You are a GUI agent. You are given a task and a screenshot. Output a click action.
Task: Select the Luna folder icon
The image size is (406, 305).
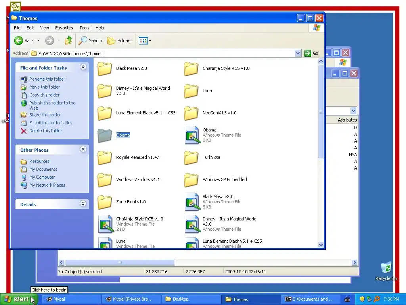(x=191, y=91)
